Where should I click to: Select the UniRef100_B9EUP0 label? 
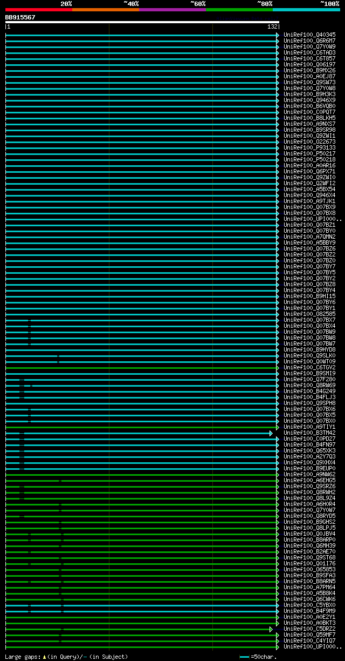pyautogui.click(x=310, y=468)
